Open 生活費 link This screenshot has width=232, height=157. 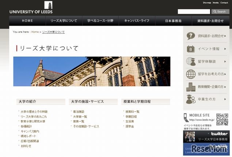point(130,121)
